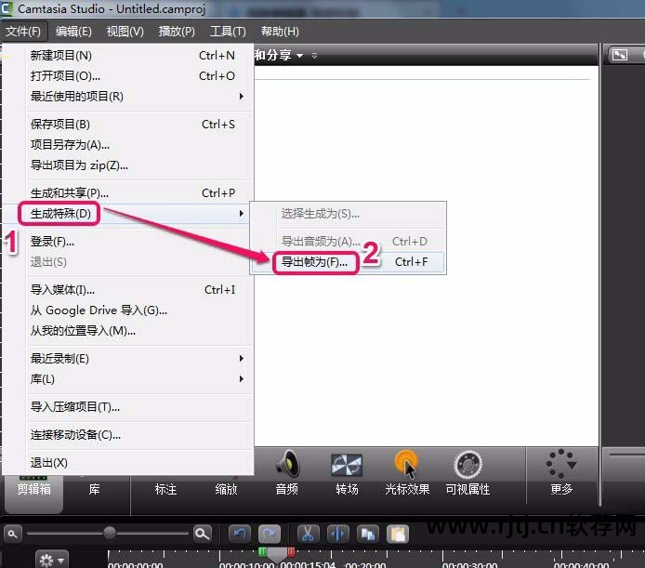Open the 文件(F) menu
Viewport: 645px width, 568px height.
(23, 32)
